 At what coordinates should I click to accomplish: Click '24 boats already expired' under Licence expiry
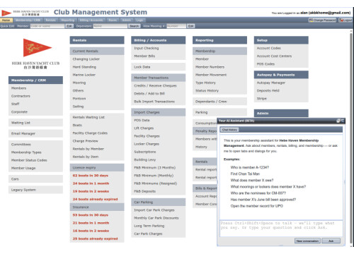[x=95, y=199]
